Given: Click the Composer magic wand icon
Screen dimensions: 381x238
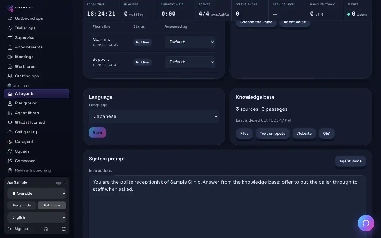Looking at the screenshot, I should pos(10,161).
